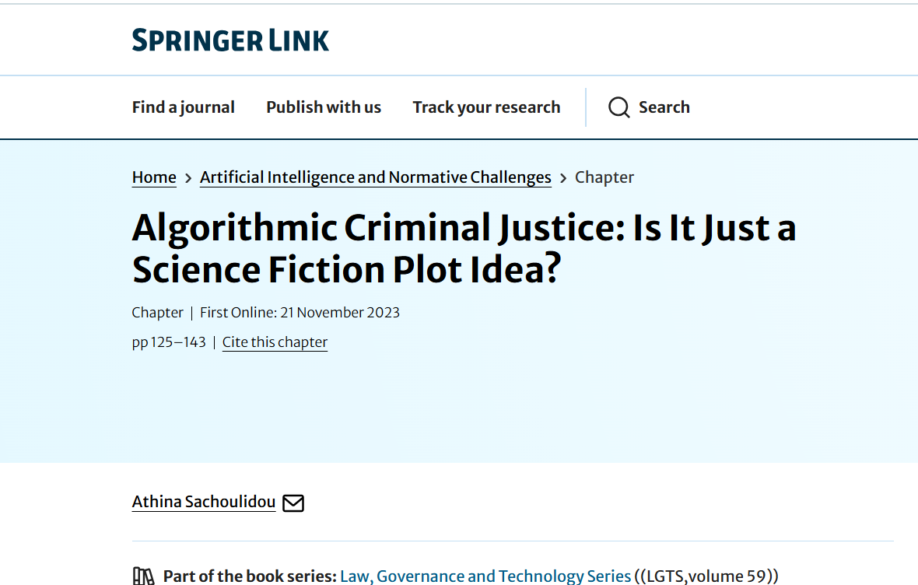The image size is (918, 585).
Task: Click the Algorithmic Criminal Justice chapter title
Action: click(x=464, y=248)
